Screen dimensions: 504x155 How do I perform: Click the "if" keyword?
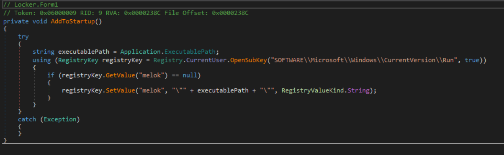(51, 75)
